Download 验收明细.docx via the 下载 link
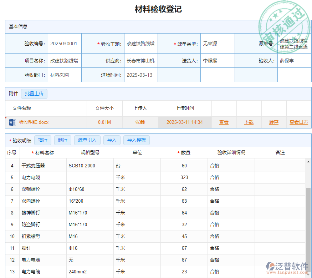312x278 pixels. coord(249,122)
